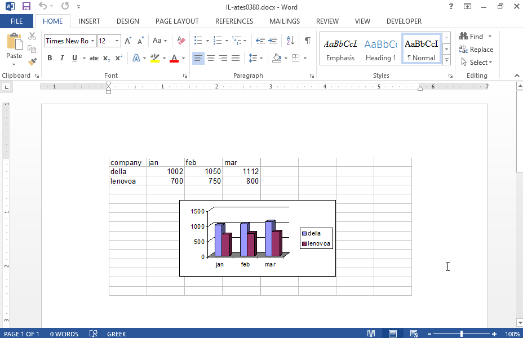The width and height of the screenshot is (523, 338).
Task: Toggle Italic formatting
Action: (62, 59)
